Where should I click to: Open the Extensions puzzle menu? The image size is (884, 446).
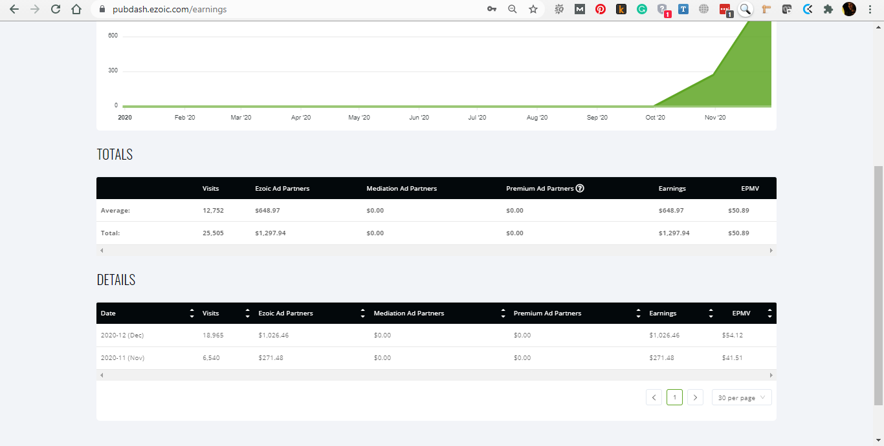point(828,10)
